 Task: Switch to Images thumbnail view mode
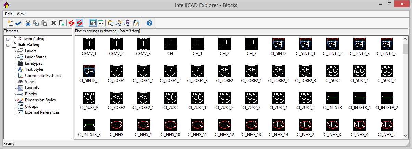[x=93, y=23]
